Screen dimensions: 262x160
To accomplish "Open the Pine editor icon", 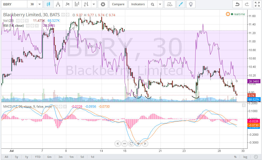I will click(170, 4).
